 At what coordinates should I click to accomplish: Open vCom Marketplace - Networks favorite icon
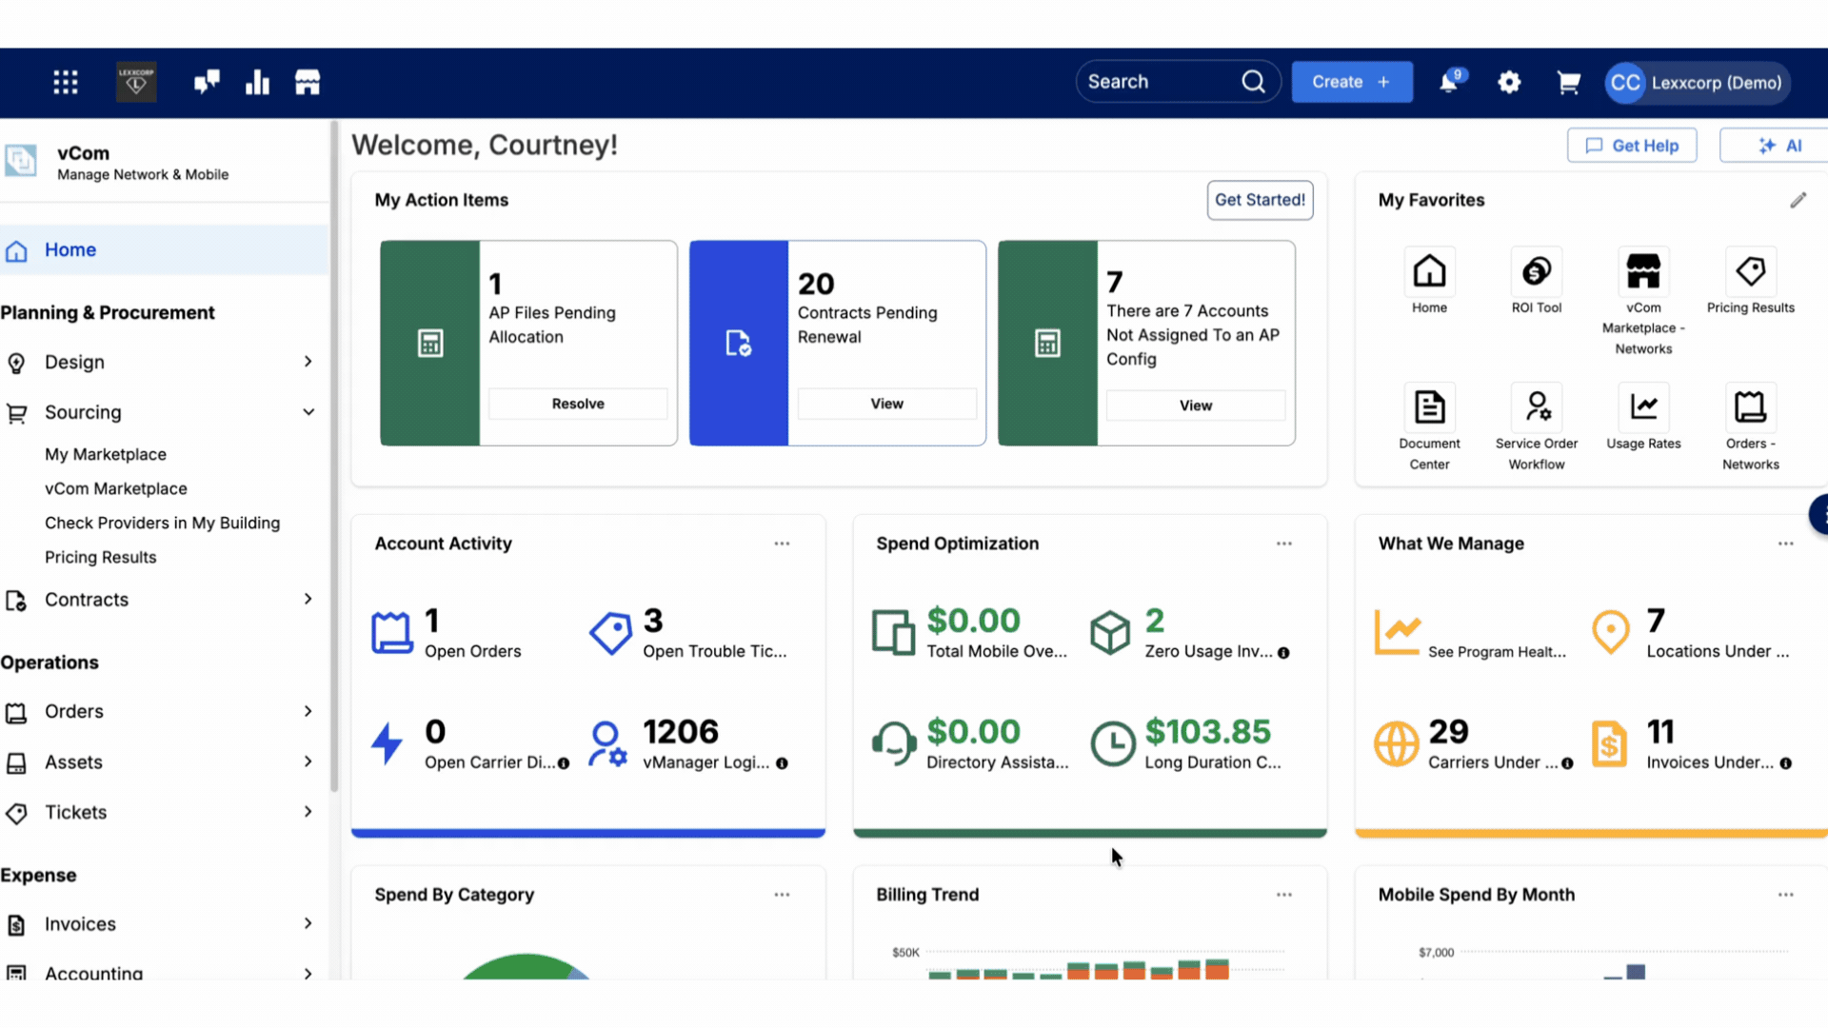pos(1643,271)
